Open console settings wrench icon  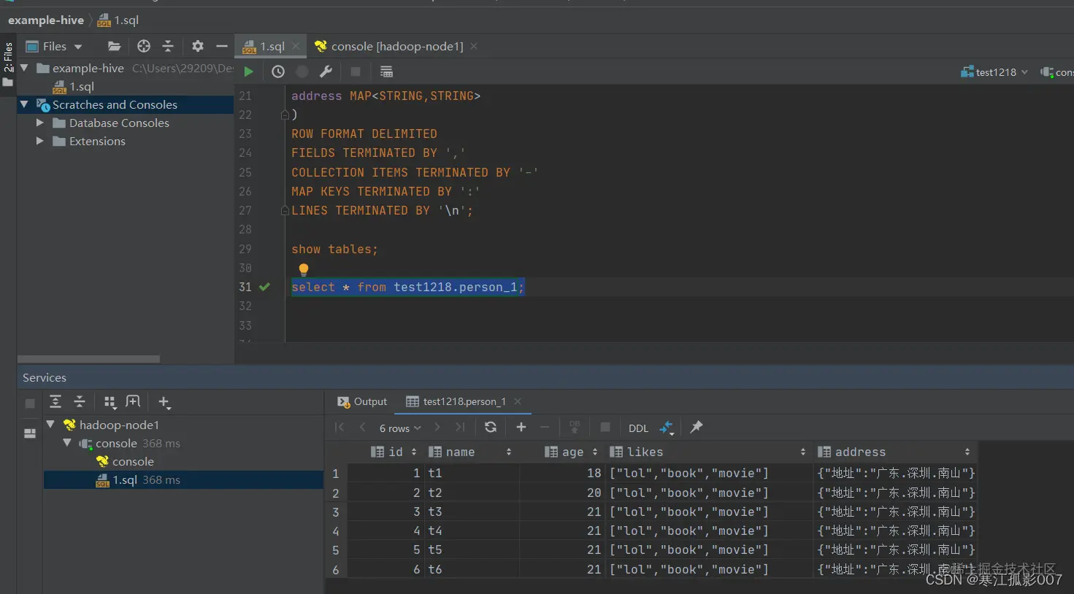coord(326,72)
